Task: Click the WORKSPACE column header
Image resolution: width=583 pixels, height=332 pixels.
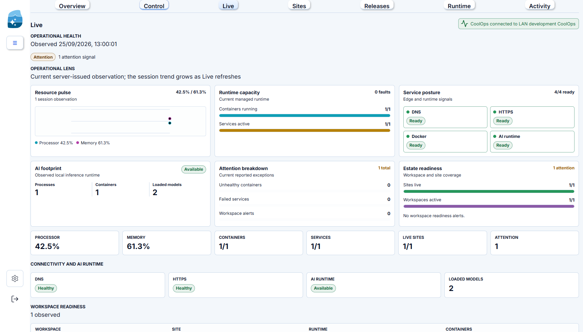Action: point(48,329)
